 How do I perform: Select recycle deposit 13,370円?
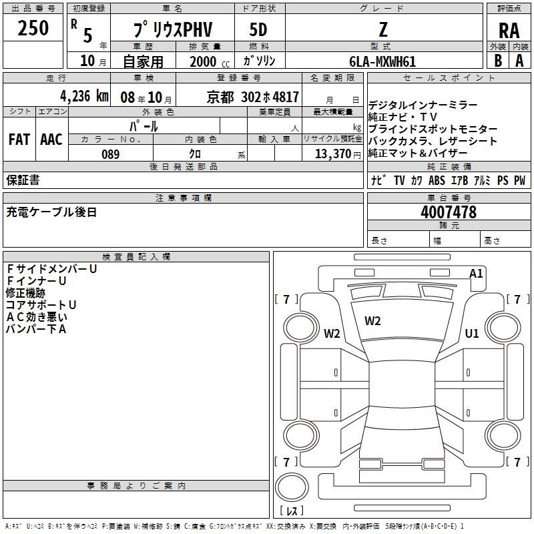[x=338, y=154]
